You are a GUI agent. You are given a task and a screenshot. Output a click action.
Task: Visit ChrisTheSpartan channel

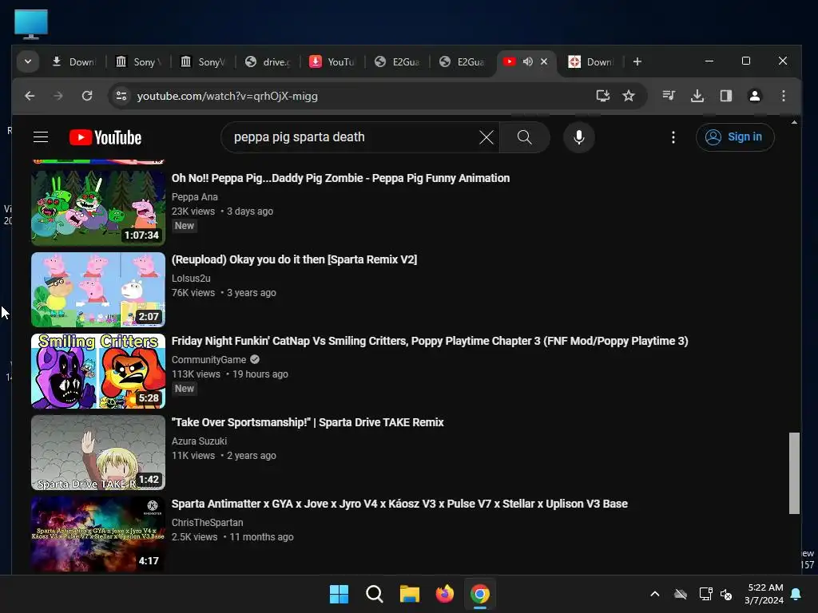[207, 522]
